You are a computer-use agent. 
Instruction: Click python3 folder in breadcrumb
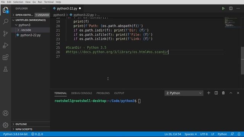point(59,15)
